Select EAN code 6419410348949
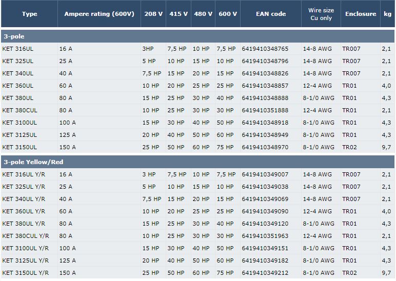 (265, 135)
